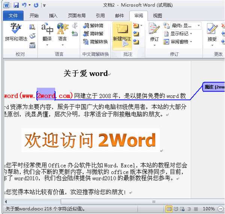
Task: Open the Thesaurus book icon
Action: click(32, 36)
